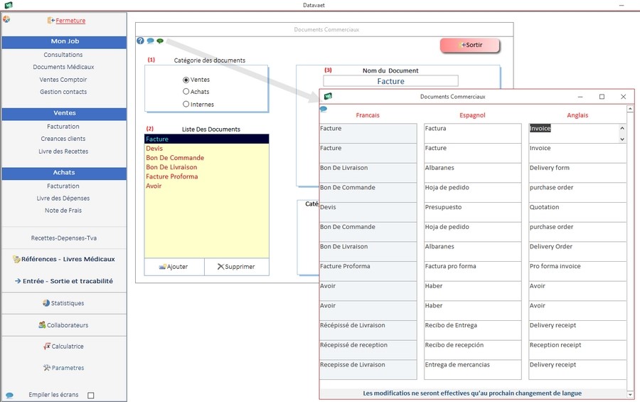The height and width of the screenshot is (402, 640).
Task: Click the Datavaet app icon in title bar
Action: click(8, 5)
